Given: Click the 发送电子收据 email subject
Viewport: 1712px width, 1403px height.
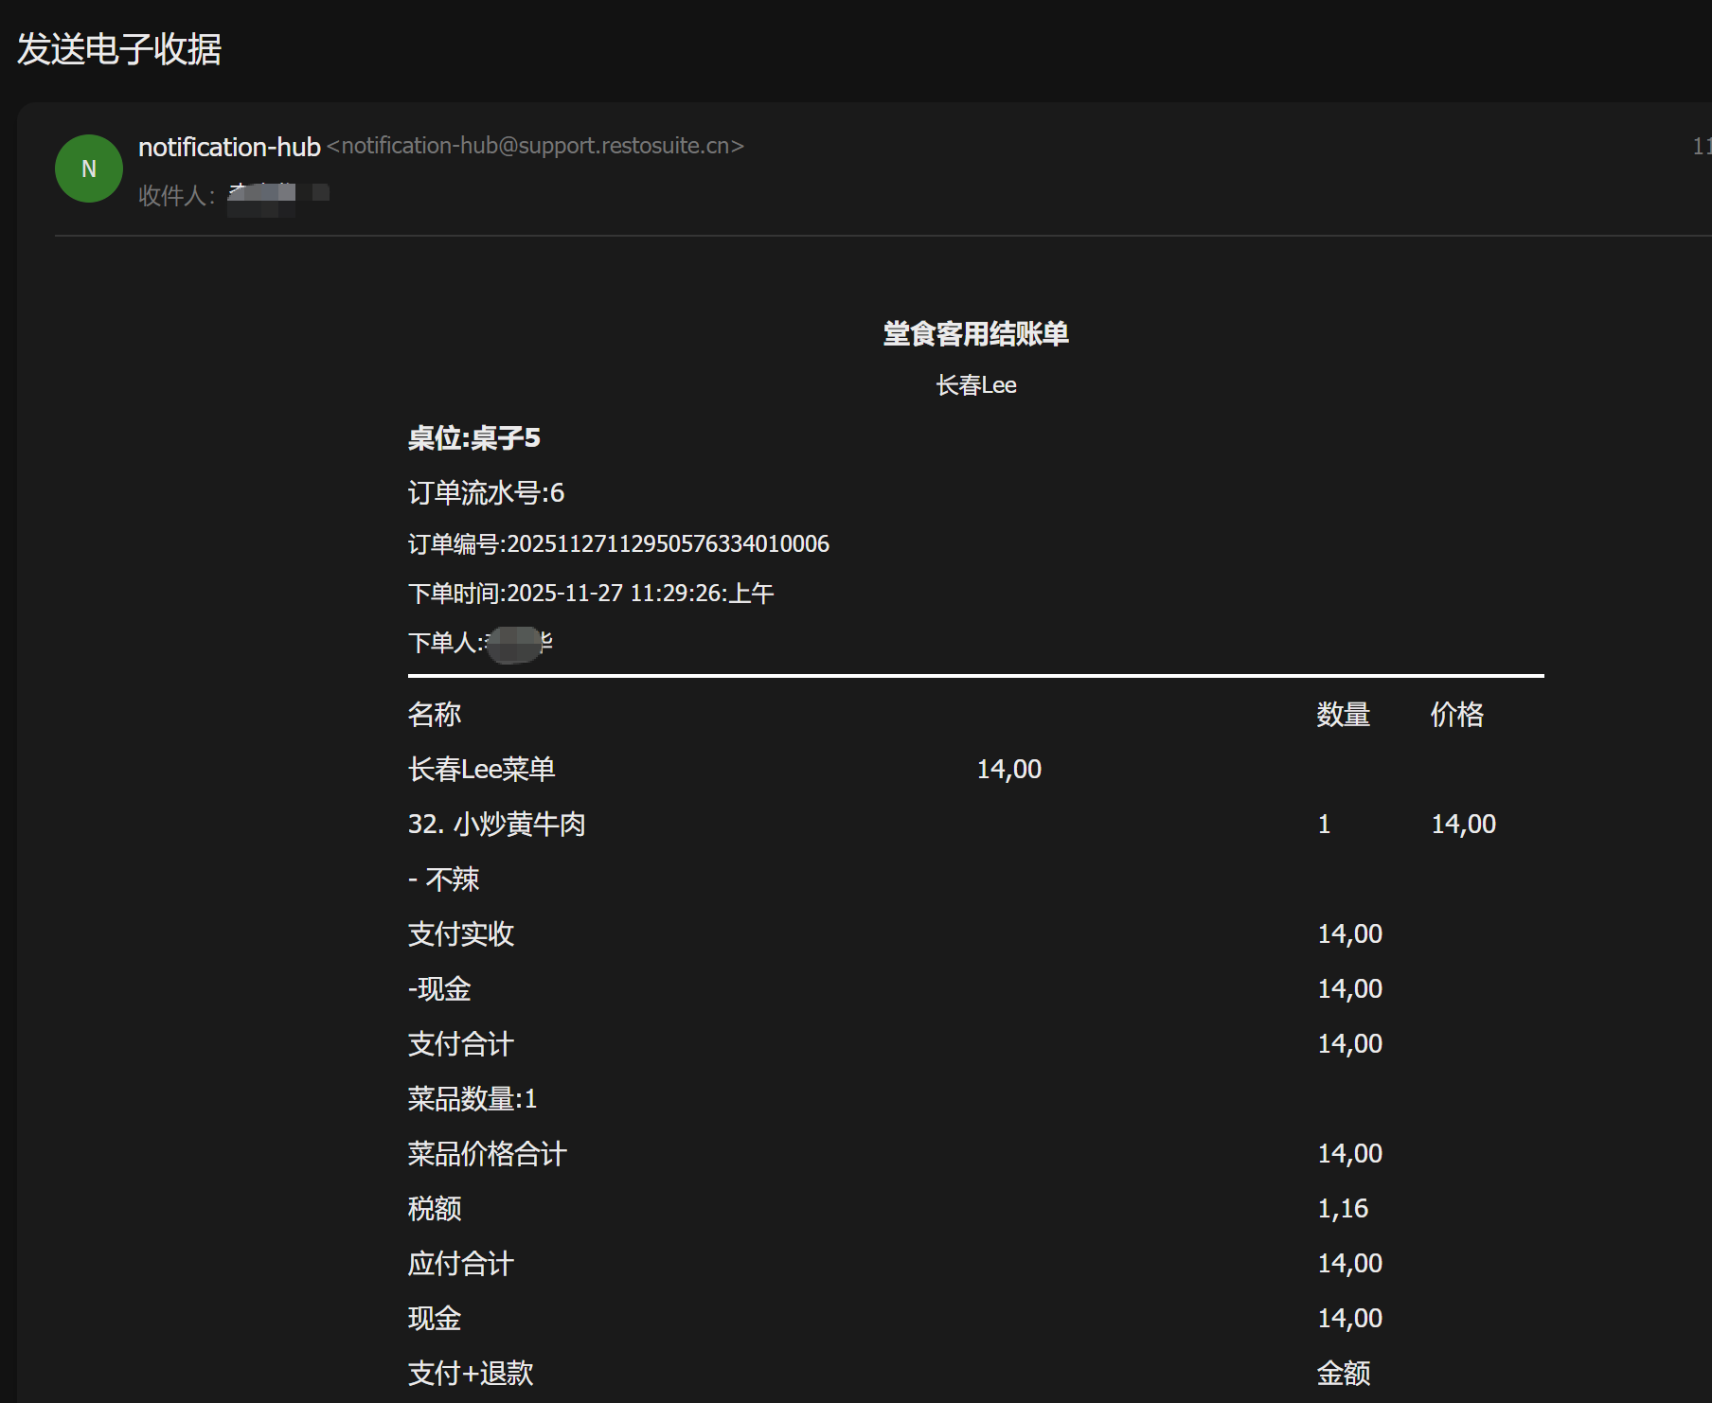Looking at the screenshot, I should pyautogui.click(x=119, y=49).
